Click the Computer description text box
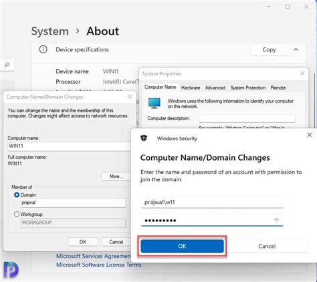Screen dimensions: 317x282 [247, 119]
